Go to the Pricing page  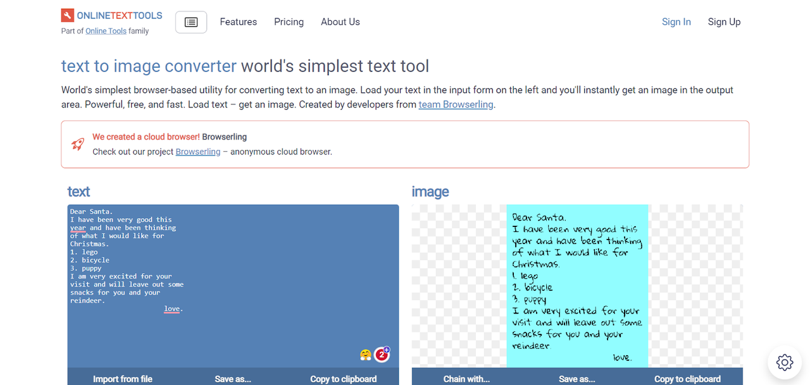click(x=289, y=21)
